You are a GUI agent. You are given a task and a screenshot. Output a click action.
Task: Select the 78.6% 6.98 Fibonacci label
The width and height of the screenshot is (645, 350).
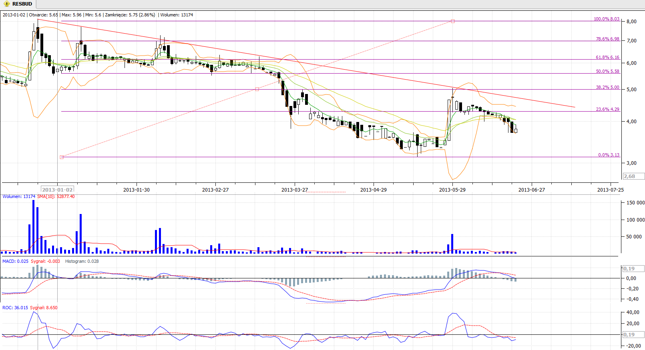tap(607, 39)
